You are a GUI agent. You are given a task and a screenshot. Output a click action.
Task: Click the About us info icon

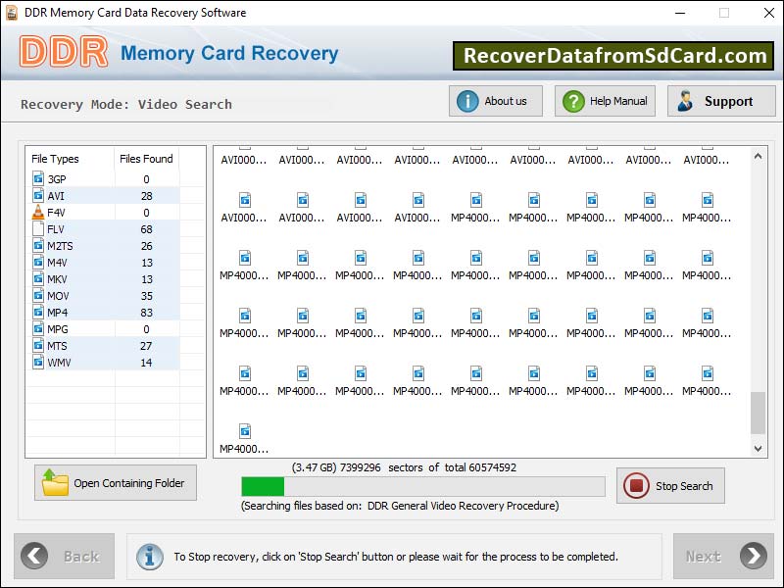coord(467,102)
